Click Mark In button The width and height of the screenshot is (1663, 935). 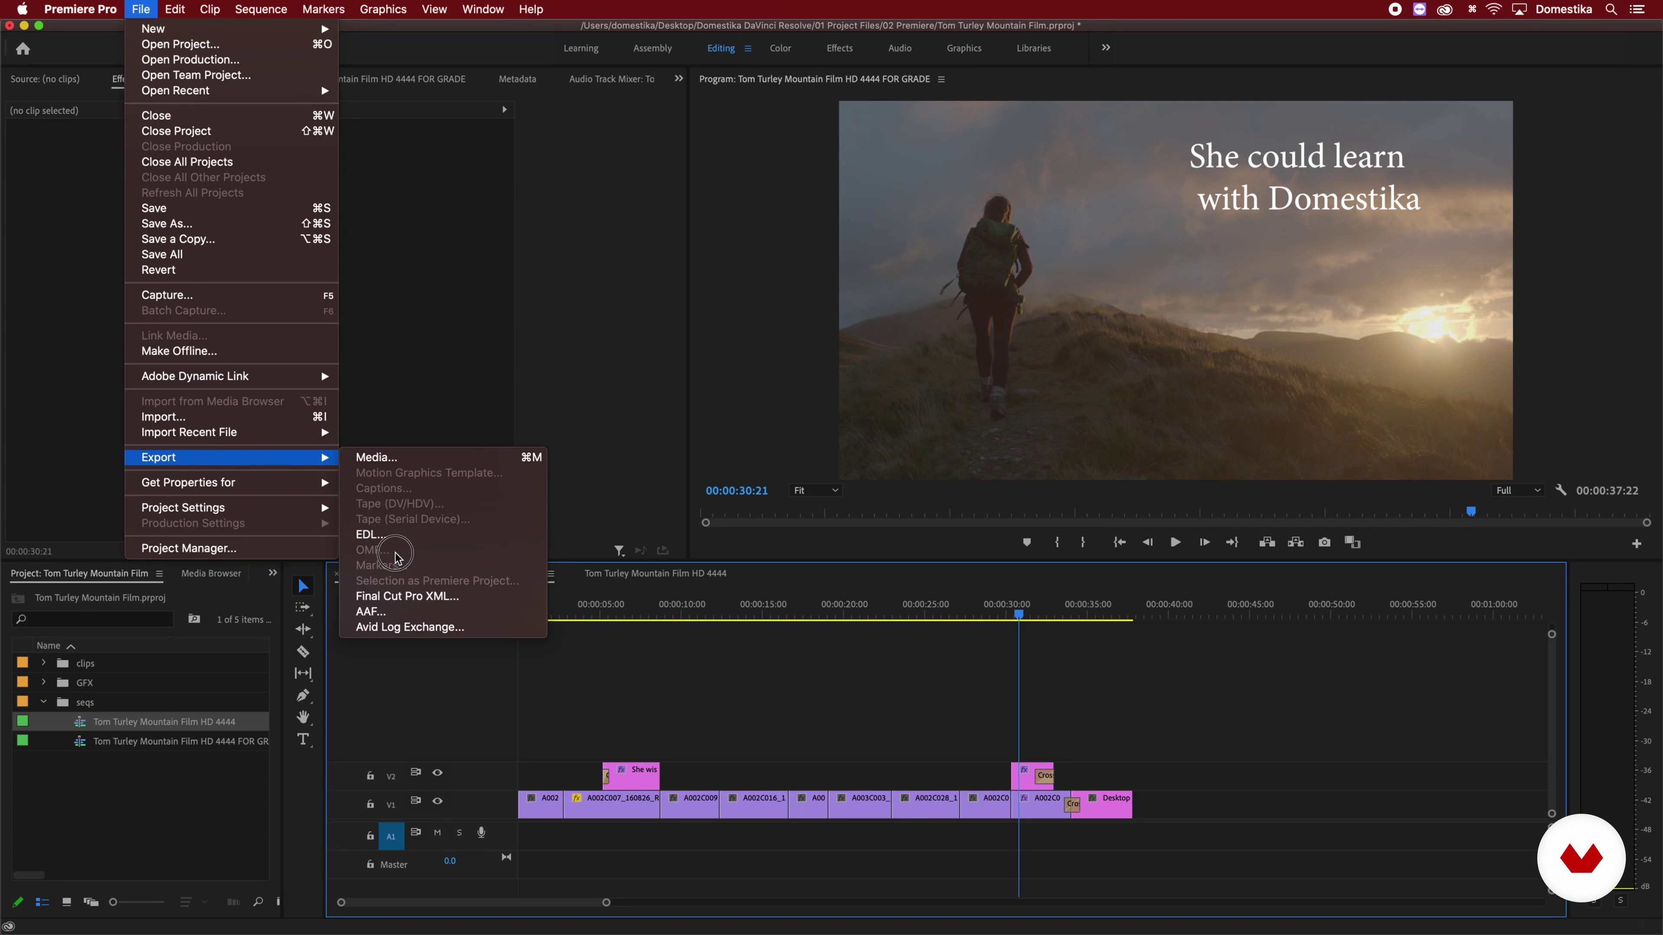(x=1057, y=543)
